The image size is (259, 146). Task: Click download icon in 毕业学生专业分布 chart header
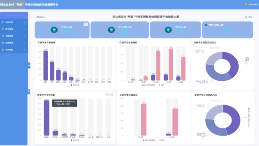click(x=112, y=94)
